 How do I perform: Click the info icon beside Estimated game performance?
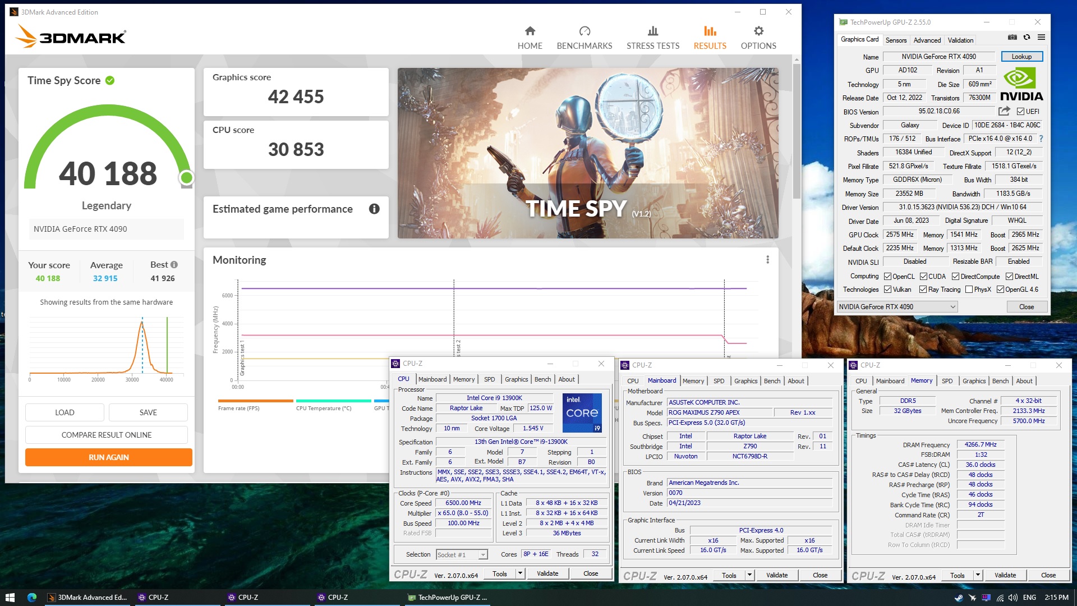coord(374,209)
